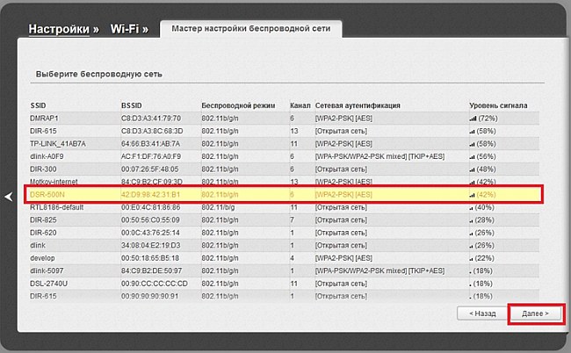Click the signal strength icon for TP-LINK_41AB7A
Image resolution: width=571 pixels, height=353 pixels.
pyautogui.click(x=473, y=143)
